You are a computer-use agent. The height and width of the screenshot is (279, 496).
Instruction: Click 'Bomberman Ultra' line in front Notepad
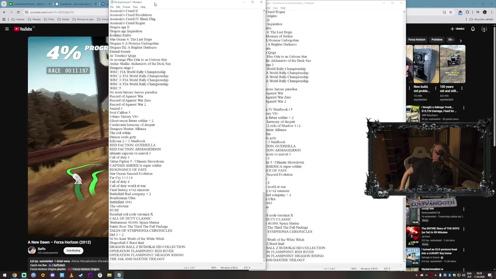coord(122,198)
